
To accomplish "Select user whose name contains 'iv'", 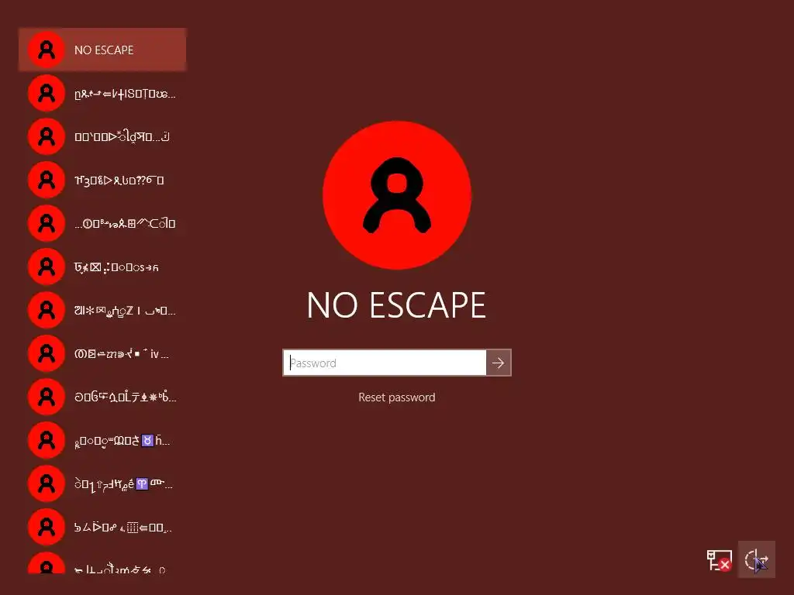I will click(x=102, y=353).
